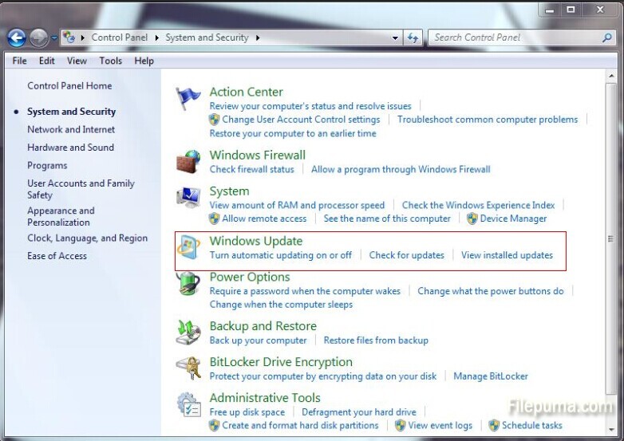Open the Tools menu
624x441 pixels.
coord(110,61)
